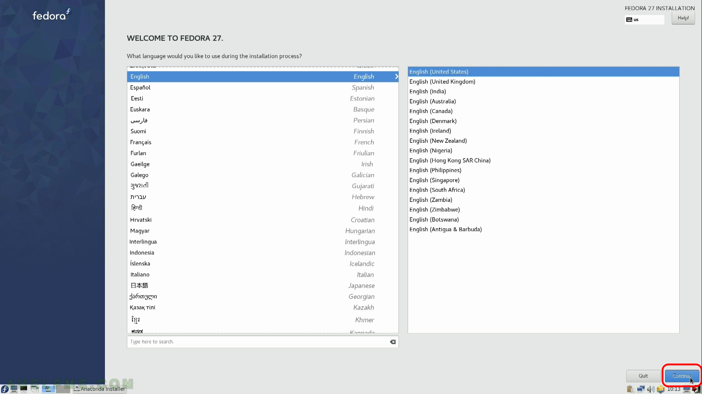The image size is (702, 394).
Task: Choose the Khmer language row
Action: [x=263, y=320]
